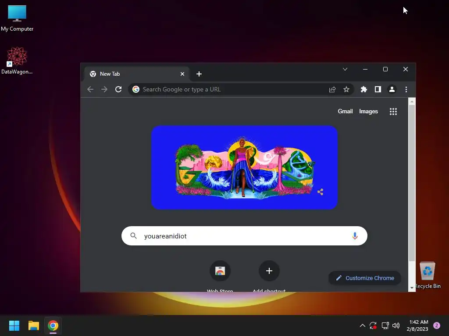Image resolution: width=449 pixels, height=336 pixels.
Task: Minimize the Chrome window
Action: [365, 69]
